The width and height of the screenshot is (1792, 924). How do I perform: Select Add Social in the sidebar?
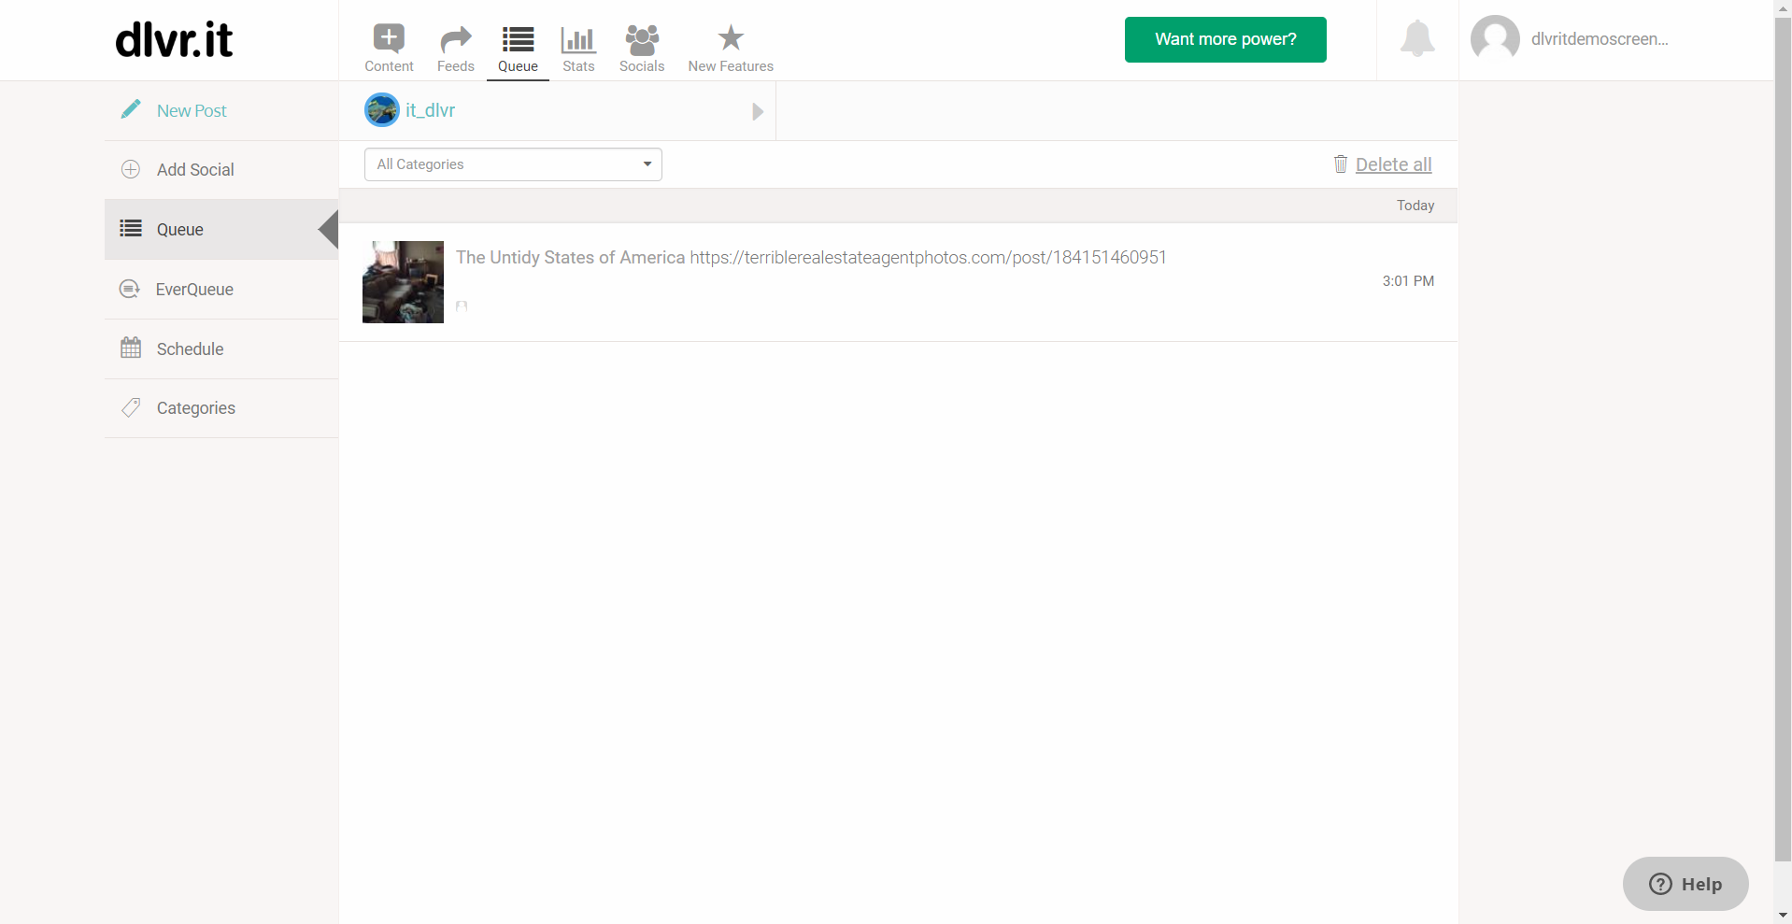(x=221, y=170)
